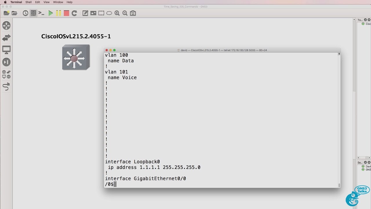The image size is (371, 209).
Task: Click the terminal alternate screen indicator icon
Action: point(339,54)
